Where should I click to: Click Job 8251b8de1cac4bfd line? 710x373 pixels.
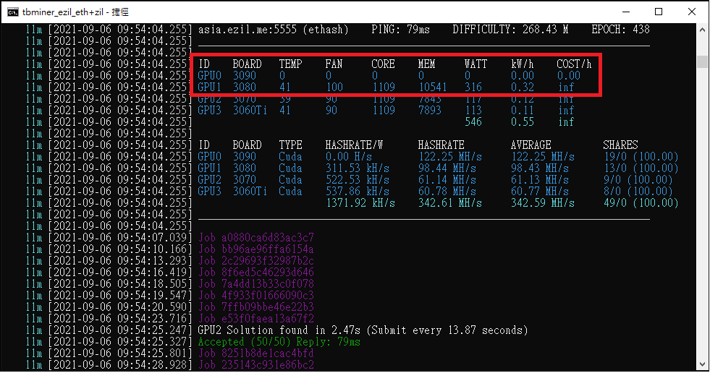(255, 353)
